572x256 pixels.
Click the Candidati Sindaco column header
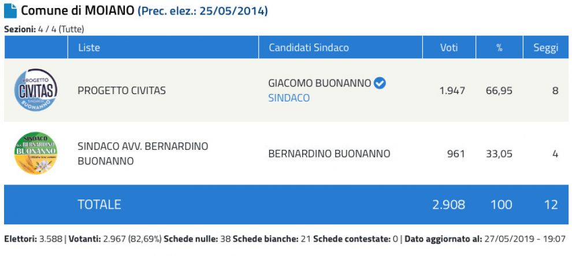click(309, 48)
